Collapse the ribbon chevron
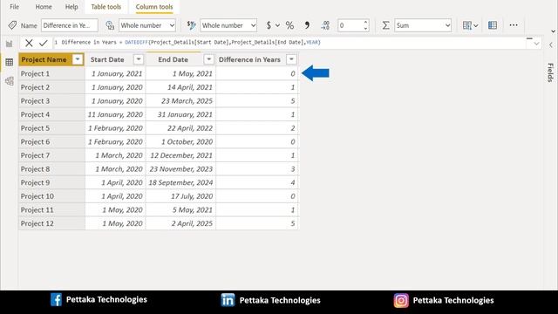 553,31
